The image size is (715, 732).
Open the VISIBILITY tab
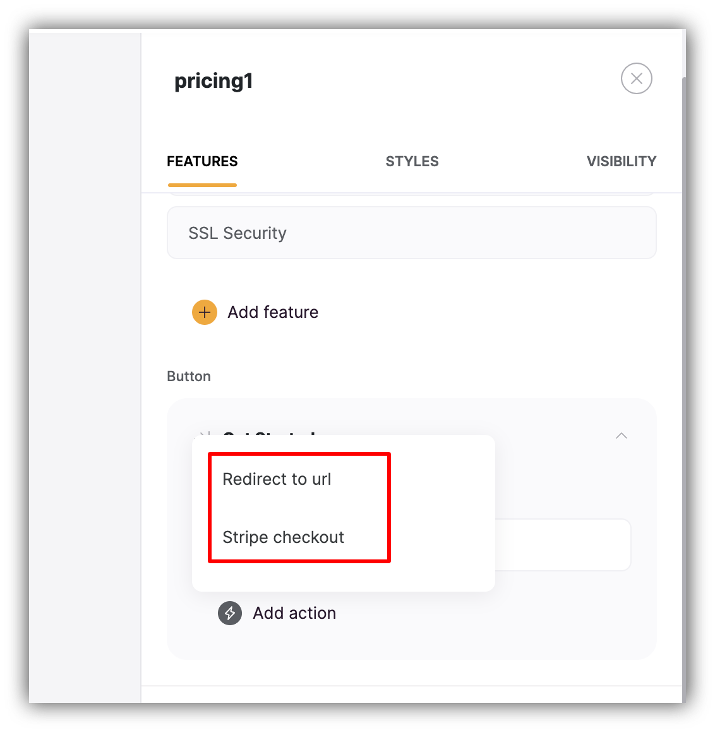coord(621,161)
